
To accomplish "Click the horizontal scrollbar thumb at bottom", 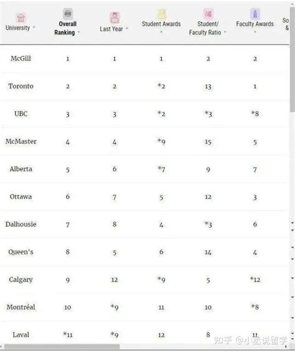I will [x=62, y=347].
